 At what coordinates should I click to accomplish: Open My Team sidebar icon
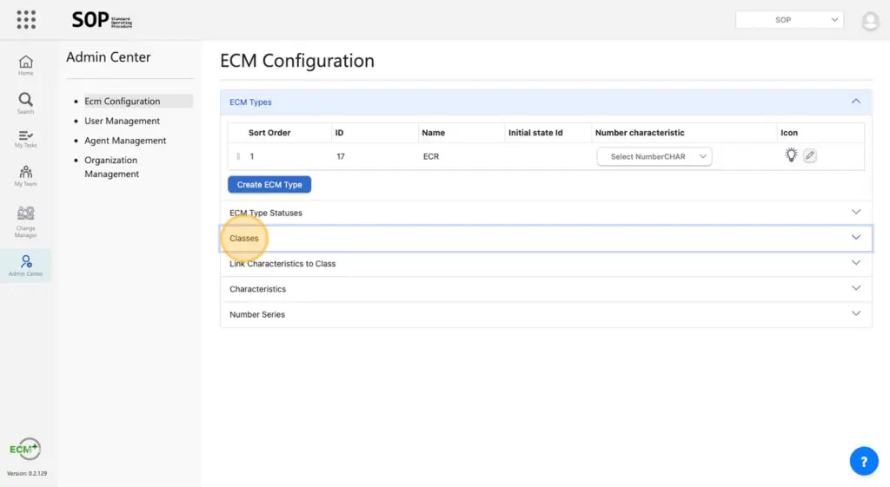tap(26, 176)
